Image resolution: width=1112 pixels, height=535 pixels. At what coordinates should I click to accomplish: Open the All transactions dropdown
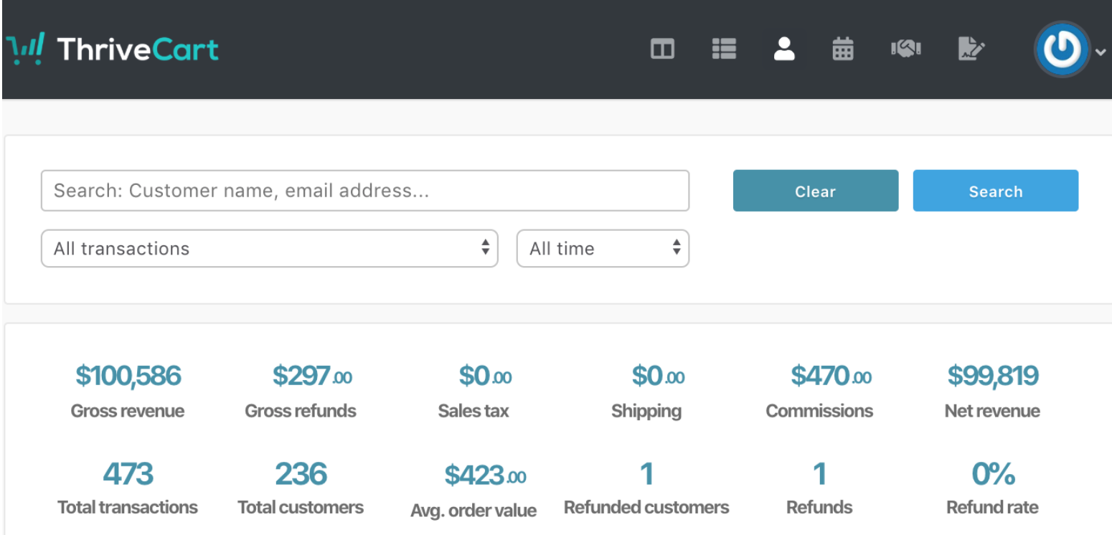coord(269,248)
